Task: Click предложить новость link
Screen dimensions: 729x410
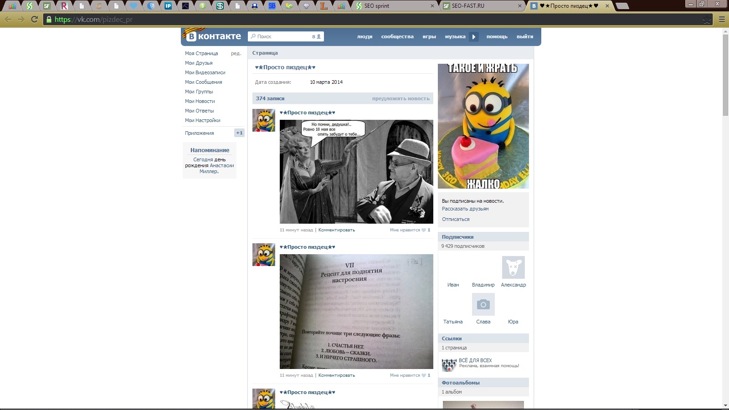Action: [400, 98]
